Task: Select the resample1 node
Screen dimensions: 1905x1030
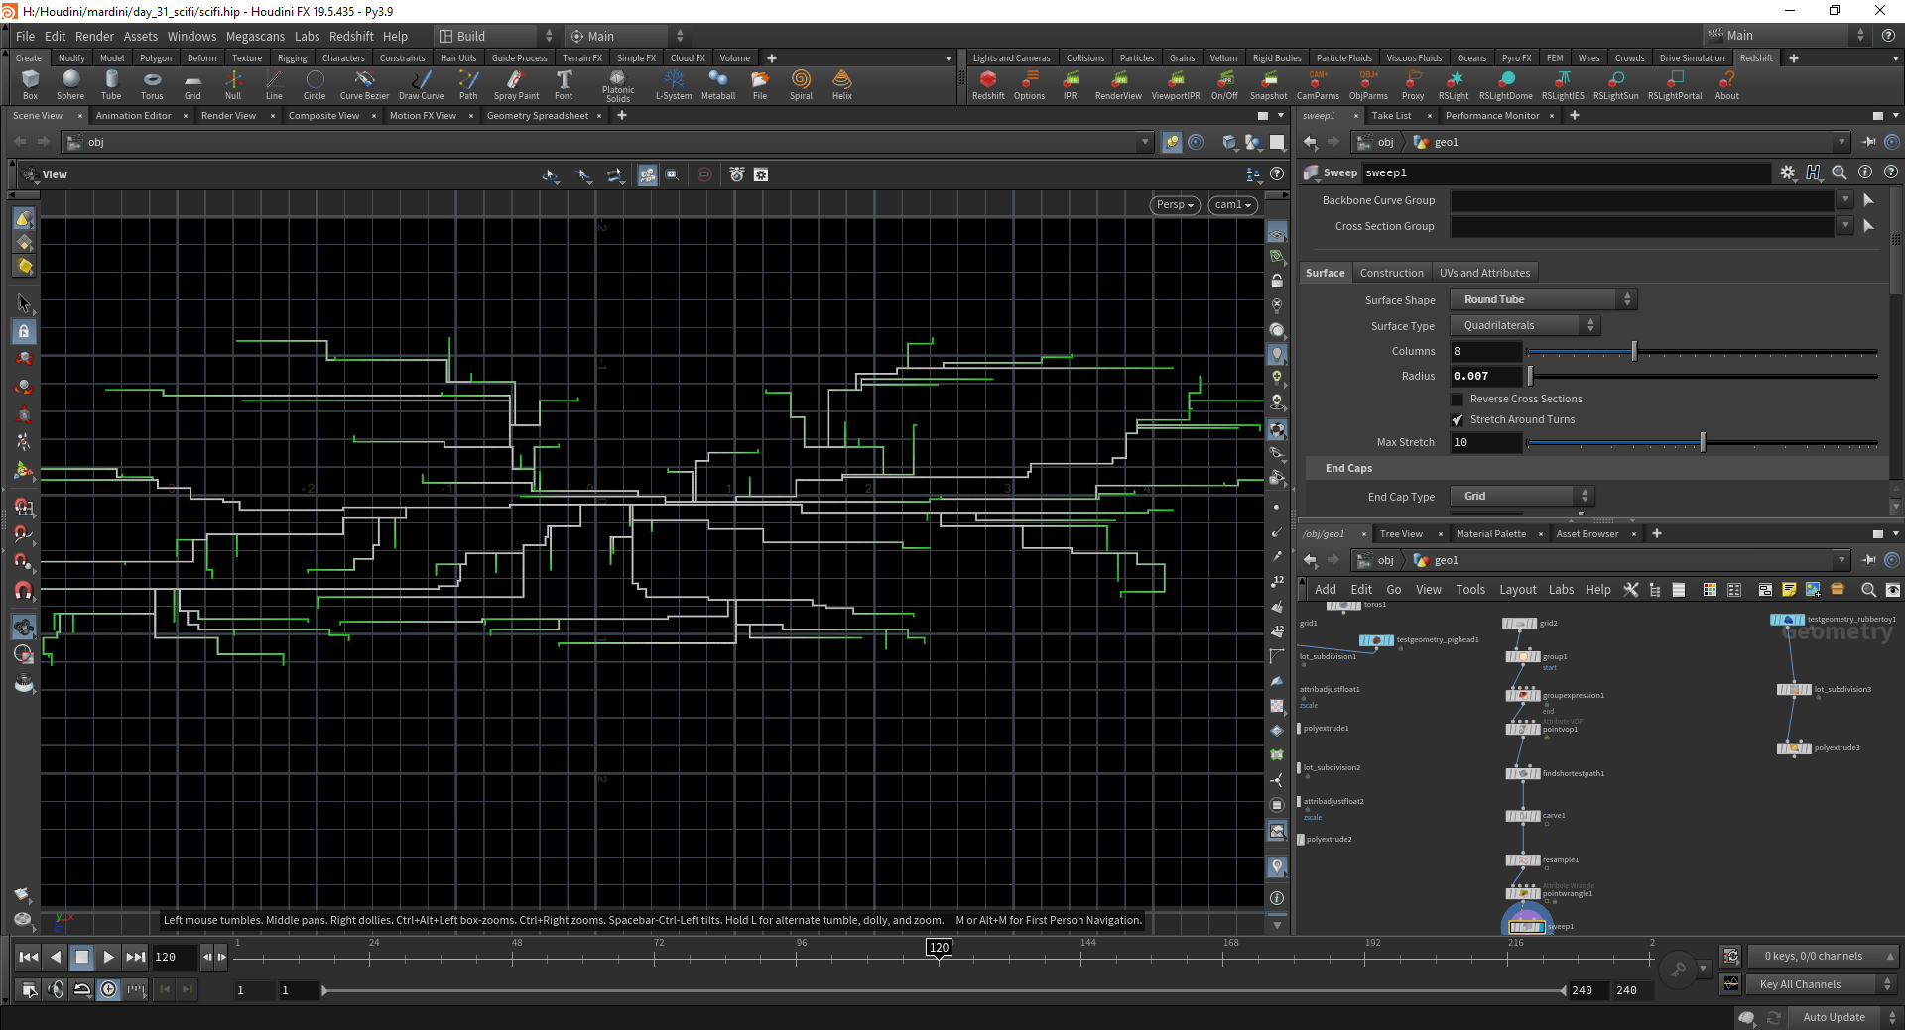Action: [x=1523, y=860]
